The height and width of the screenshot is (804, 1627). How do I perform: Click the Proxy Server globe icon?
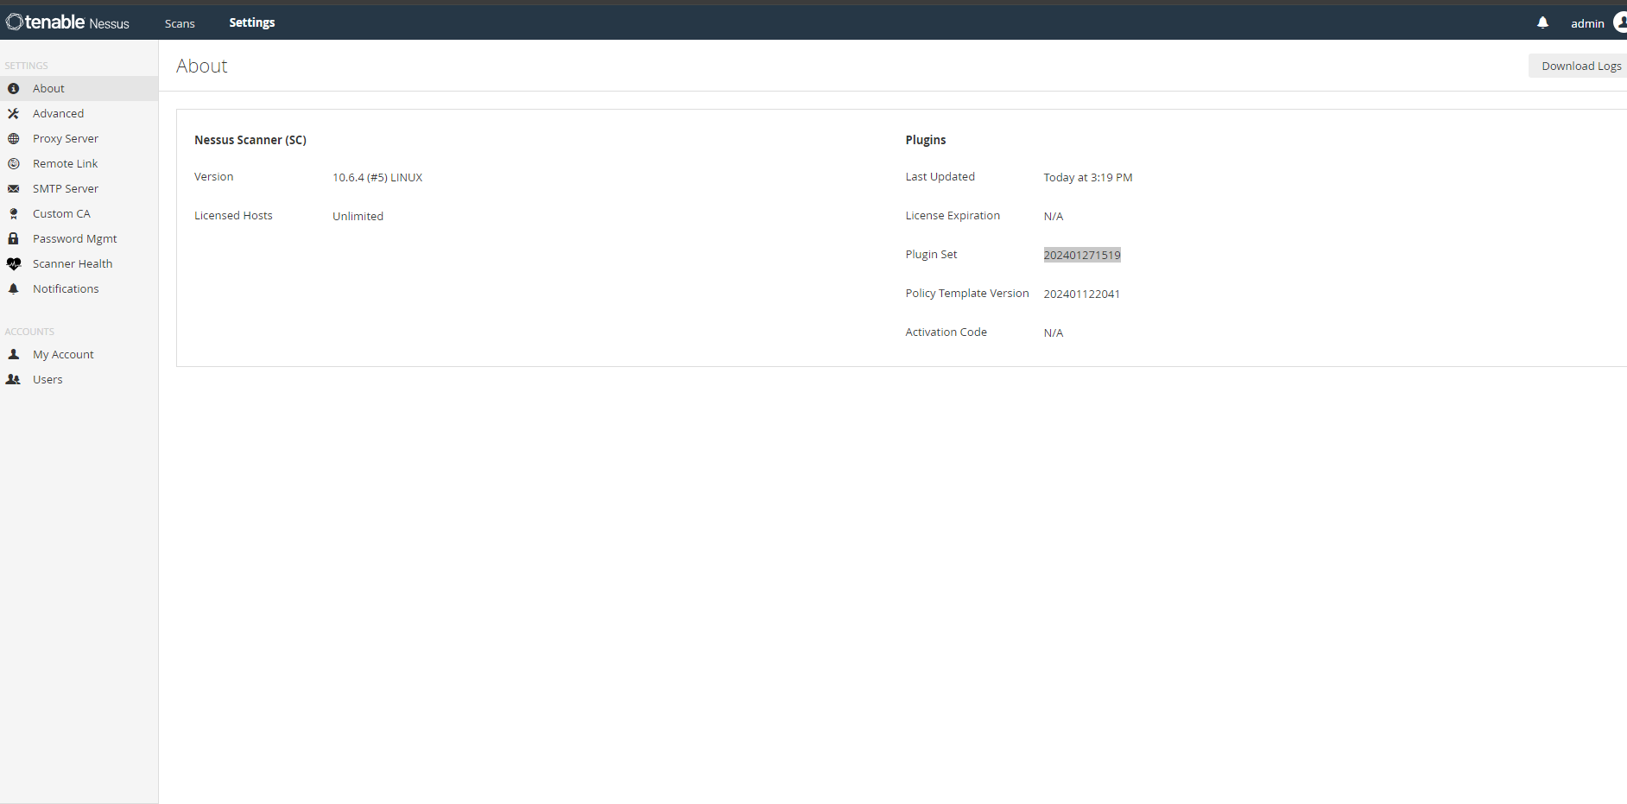(14, 139)
